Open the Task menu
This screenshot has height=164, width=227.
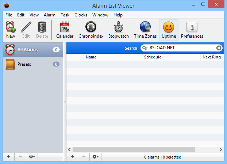[x=65, y=15]
